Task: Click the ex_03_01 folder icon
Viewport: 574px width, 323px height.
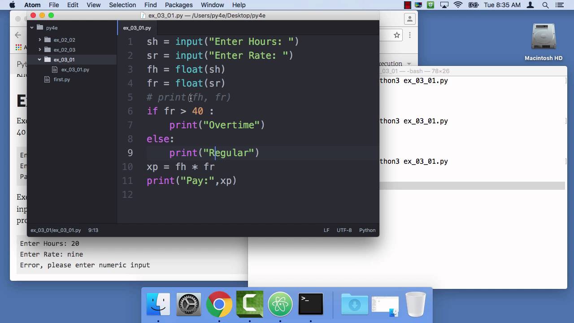Action: click(x=48, y=60)
